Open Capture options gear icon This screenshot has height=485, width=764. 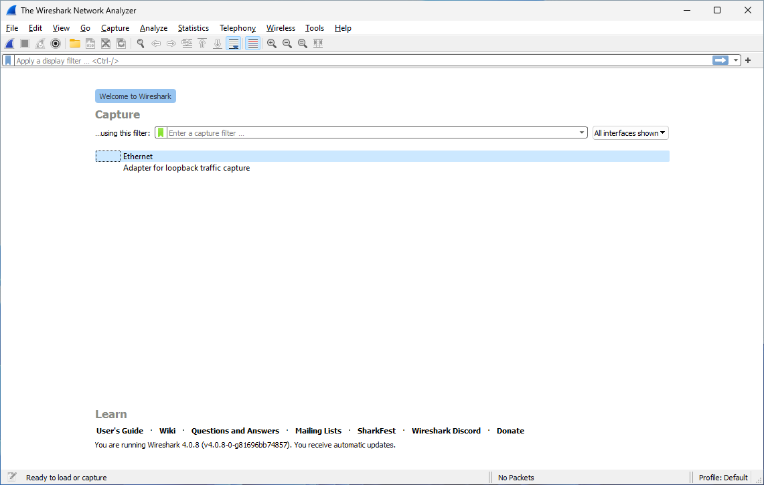56,44
